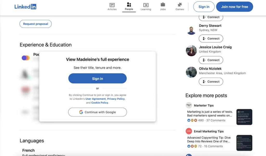Viewport: 266px width, 156px height.
Task: Continue with Google sign-in
Action: pos(97,112)
